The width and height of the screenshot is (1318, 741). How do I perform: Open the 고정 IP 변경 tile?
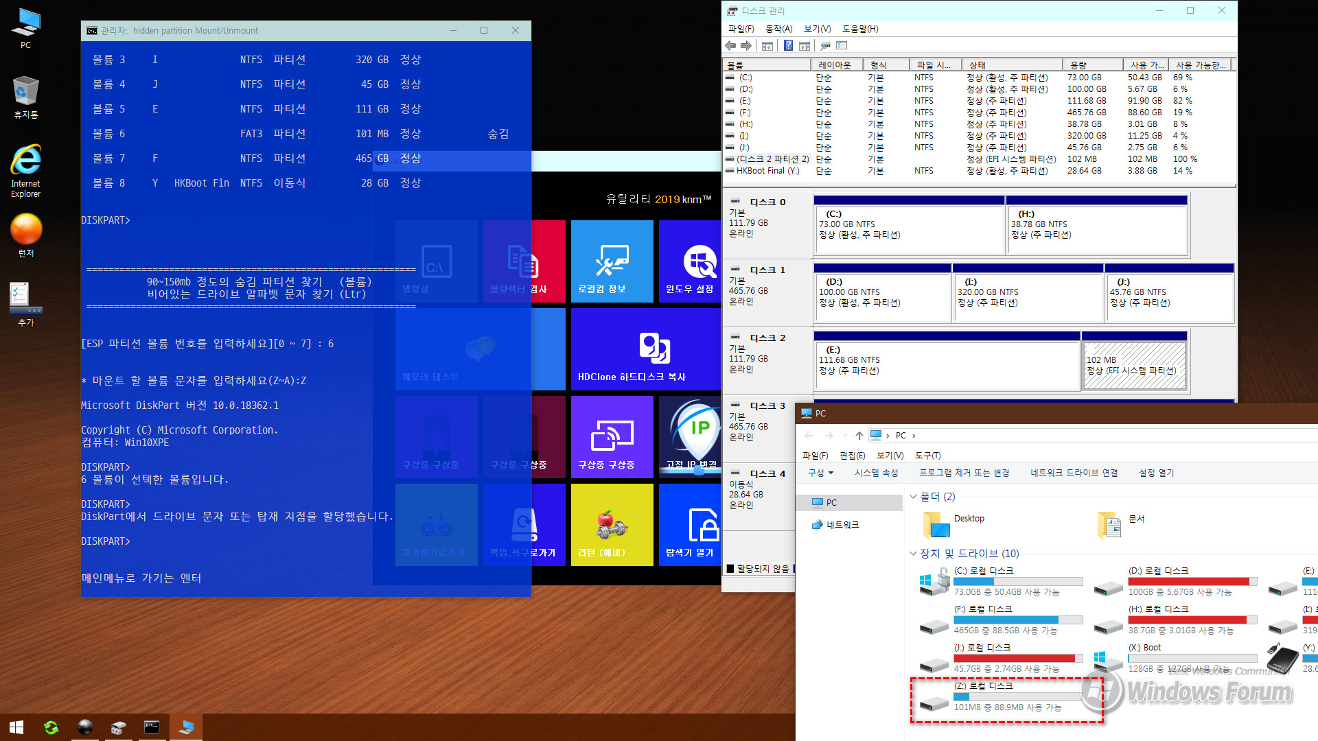click(690, 437)
